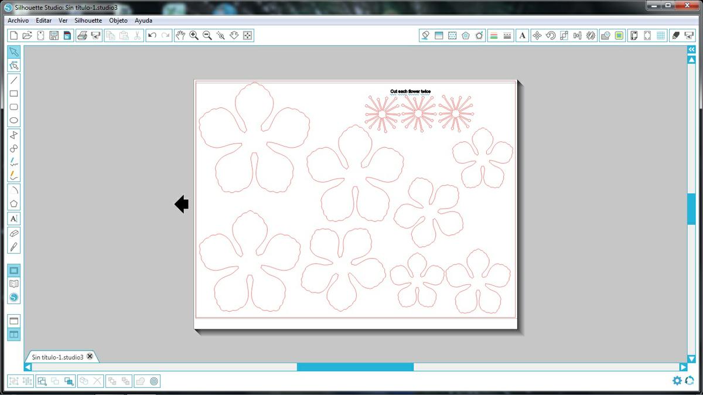This screenshot has height=395, width=703.
Task: Open the Line Style window
Action: tap(508, 35)
